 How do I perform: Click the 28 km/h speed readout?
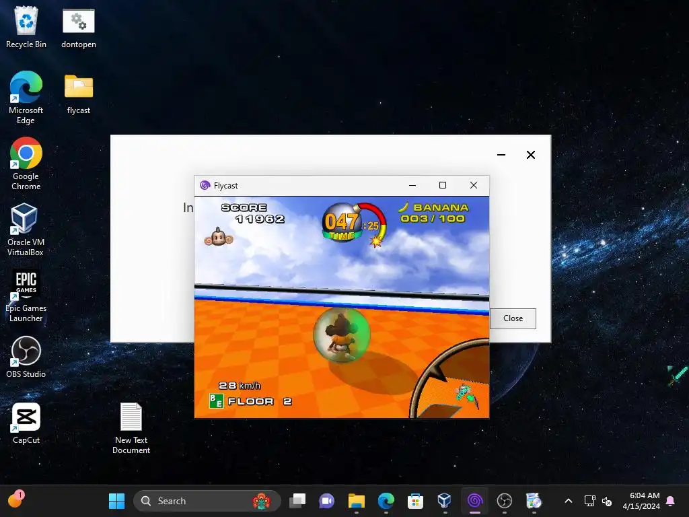240,386
